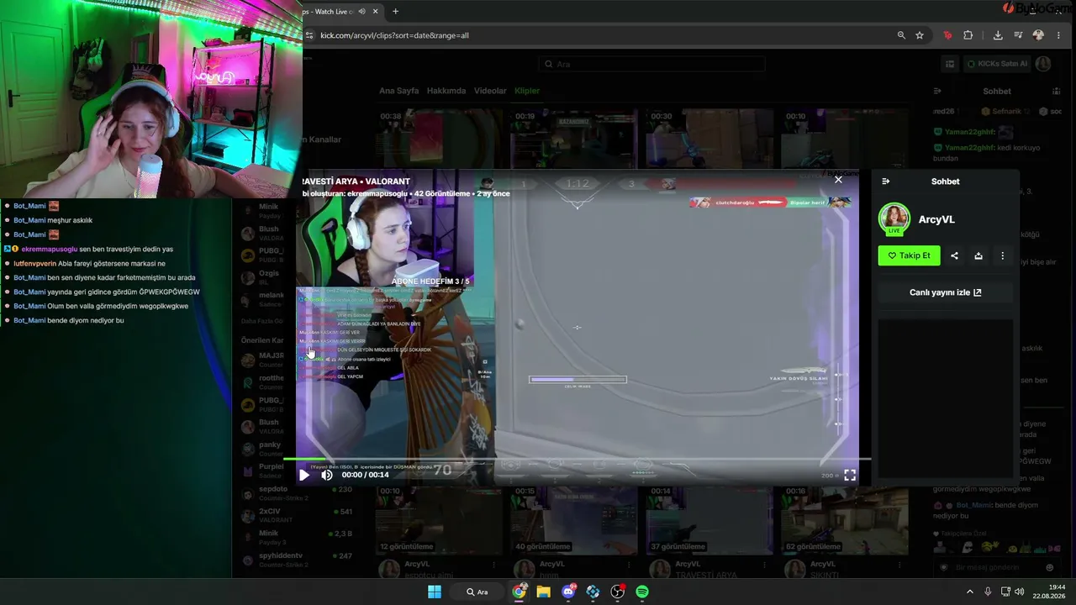
Task: Zoom the page via address bar magnifier
Action: [901, 35]
